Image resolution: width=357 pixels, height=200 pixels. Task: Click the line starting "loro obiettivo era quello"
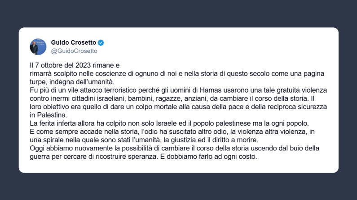177,106
